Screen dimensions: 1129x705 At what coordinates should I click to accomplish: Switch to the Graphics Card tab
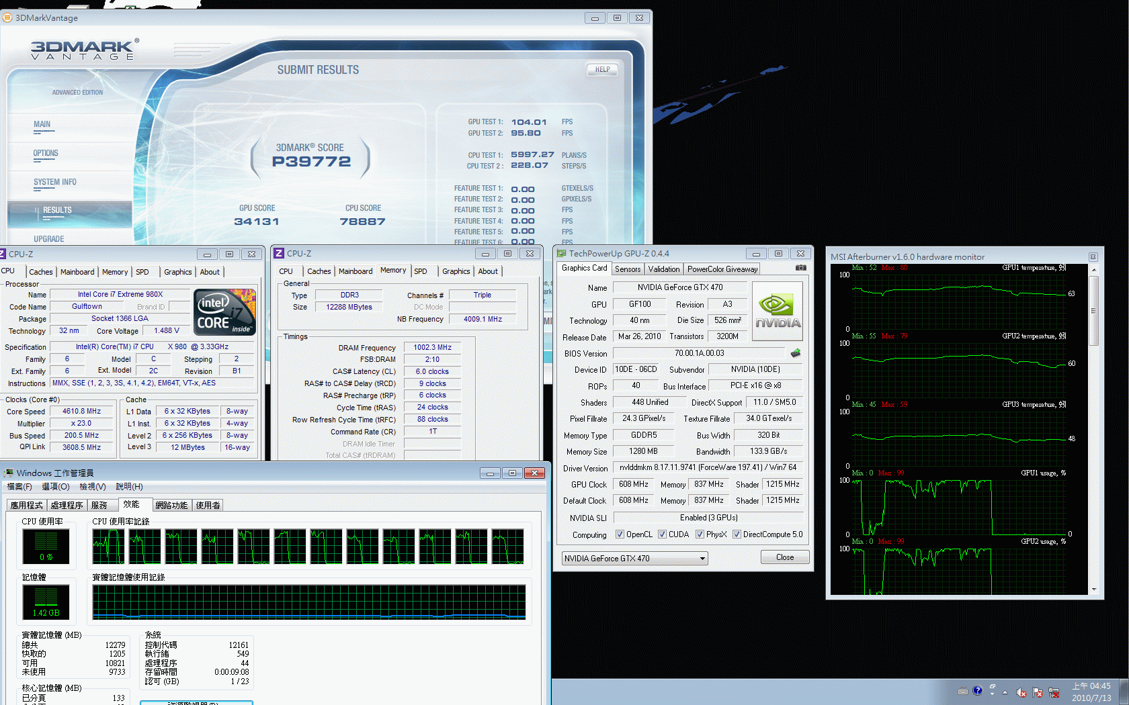click(584, 268)
